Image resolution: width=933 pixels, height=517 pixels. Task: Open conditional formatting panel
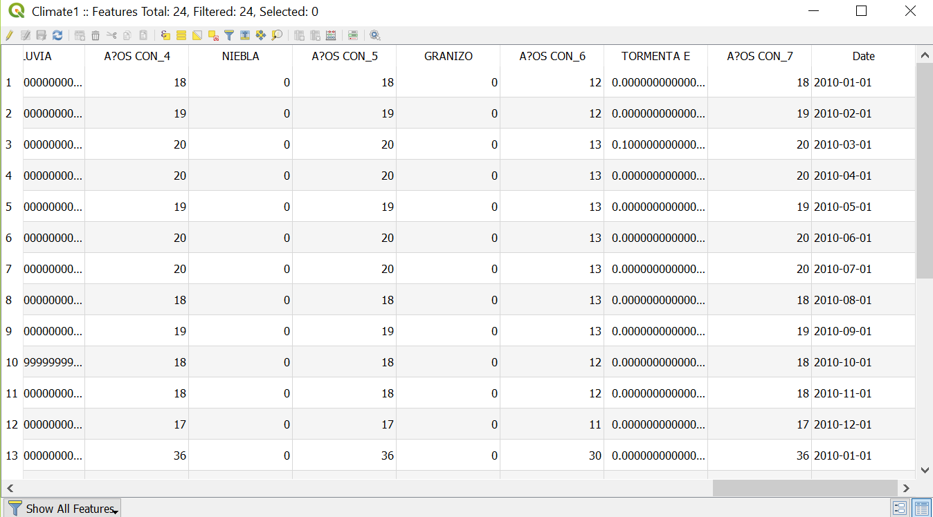coord(353,35)
